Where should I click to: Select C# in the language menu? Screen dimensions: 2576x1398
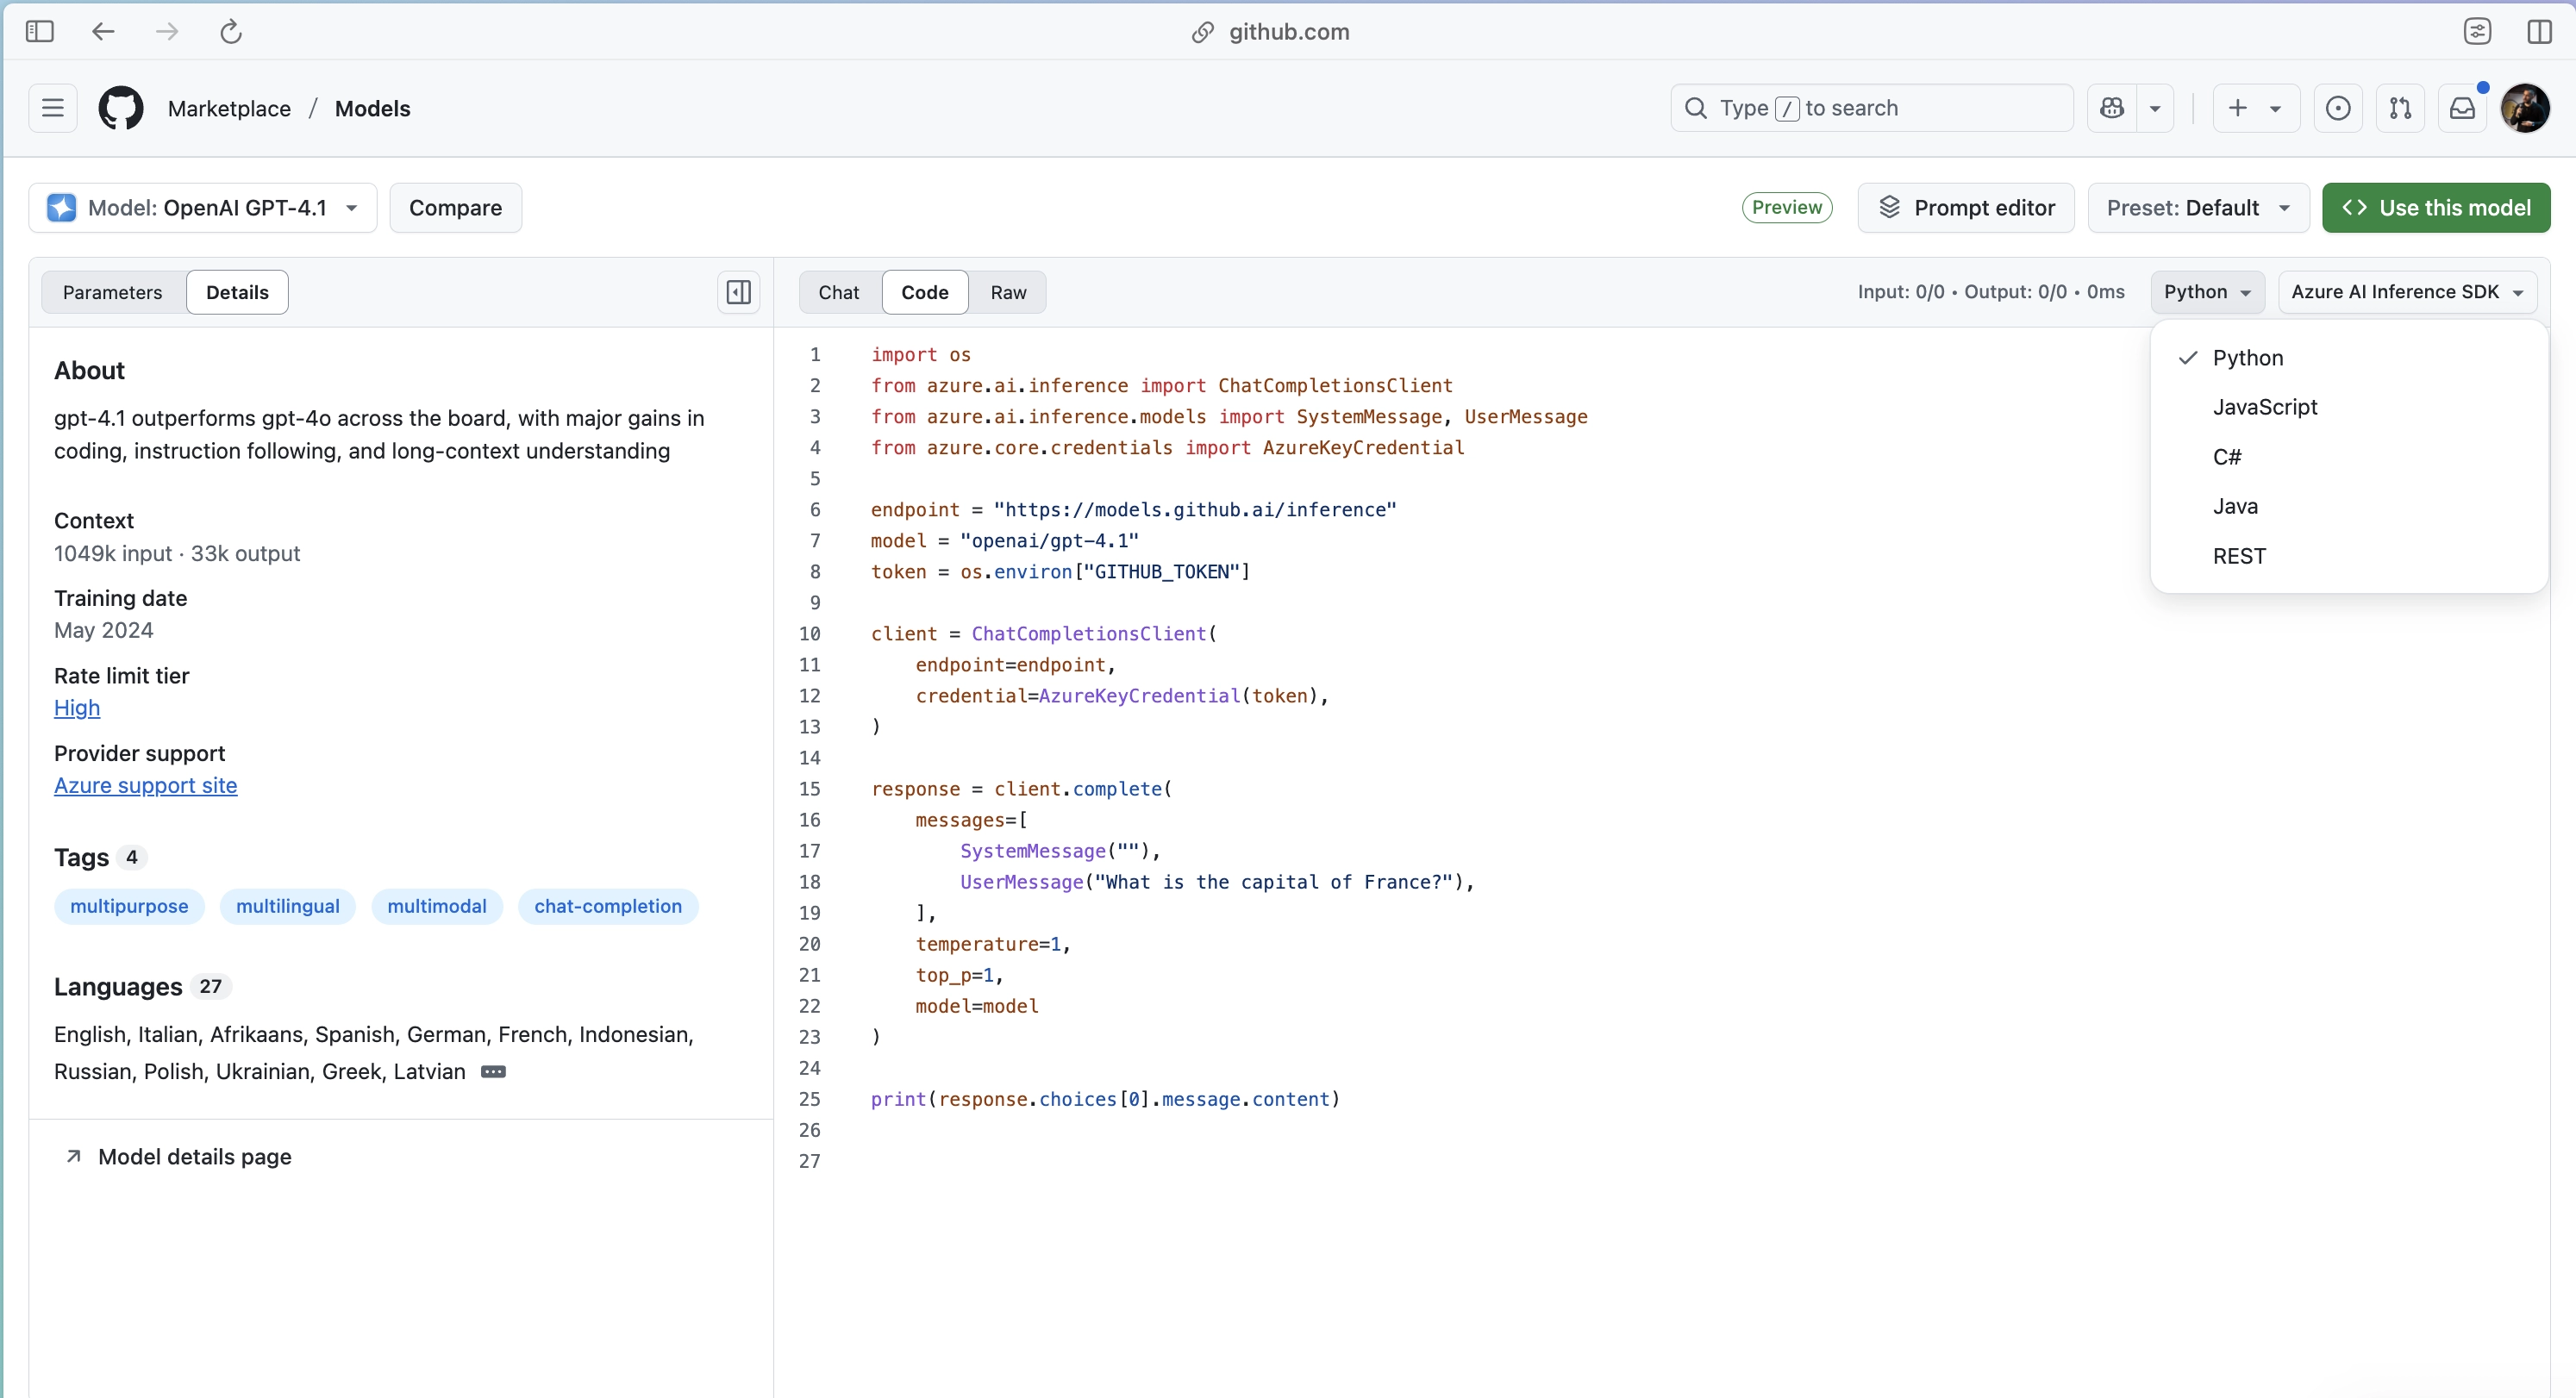(x=2348, y=457)
